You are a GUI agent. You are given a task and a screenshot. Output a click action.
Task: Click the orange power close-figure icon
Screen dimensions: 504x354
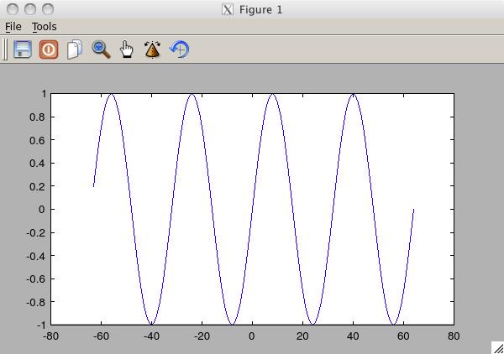[x=49, y=49]
